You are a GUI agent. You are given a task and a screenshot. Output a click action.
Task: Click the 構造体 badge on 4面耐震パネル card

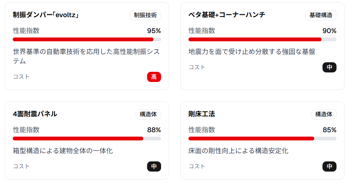(148, 114)
